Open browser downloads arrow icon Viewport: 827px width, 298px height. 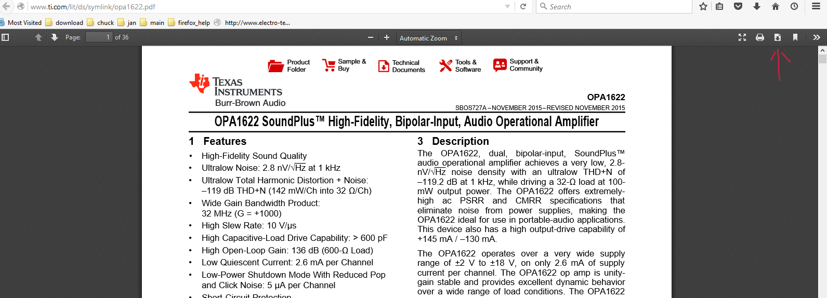(757, 7)
